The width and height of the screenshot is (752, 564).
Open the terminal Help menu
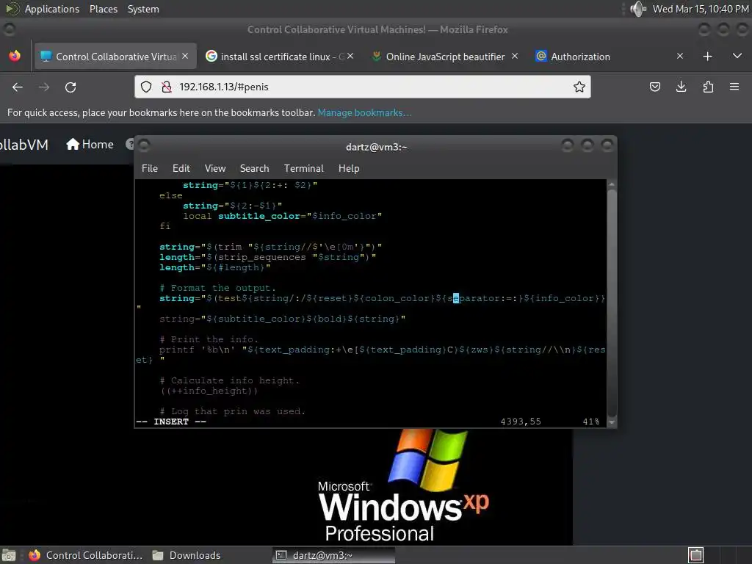pyautogui.click(x=349, y=168)
